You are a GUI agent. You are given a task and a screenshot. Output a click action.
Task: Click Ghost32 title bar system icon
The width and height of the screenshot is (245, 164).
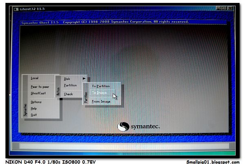(x=16, y=9)
